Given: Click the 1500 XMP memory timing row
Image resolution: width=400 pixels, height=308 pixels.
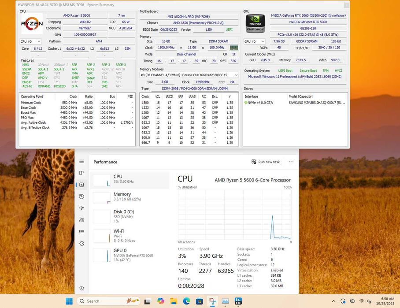Looking at the screenshot, I should [189, 103].
